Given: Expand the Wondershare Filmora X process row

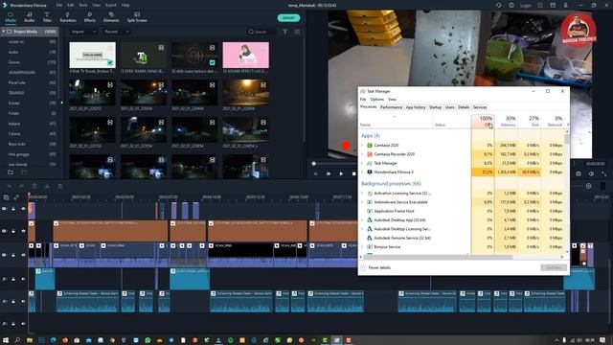Looking at the screenshot, I should click(x=362, y=172).
